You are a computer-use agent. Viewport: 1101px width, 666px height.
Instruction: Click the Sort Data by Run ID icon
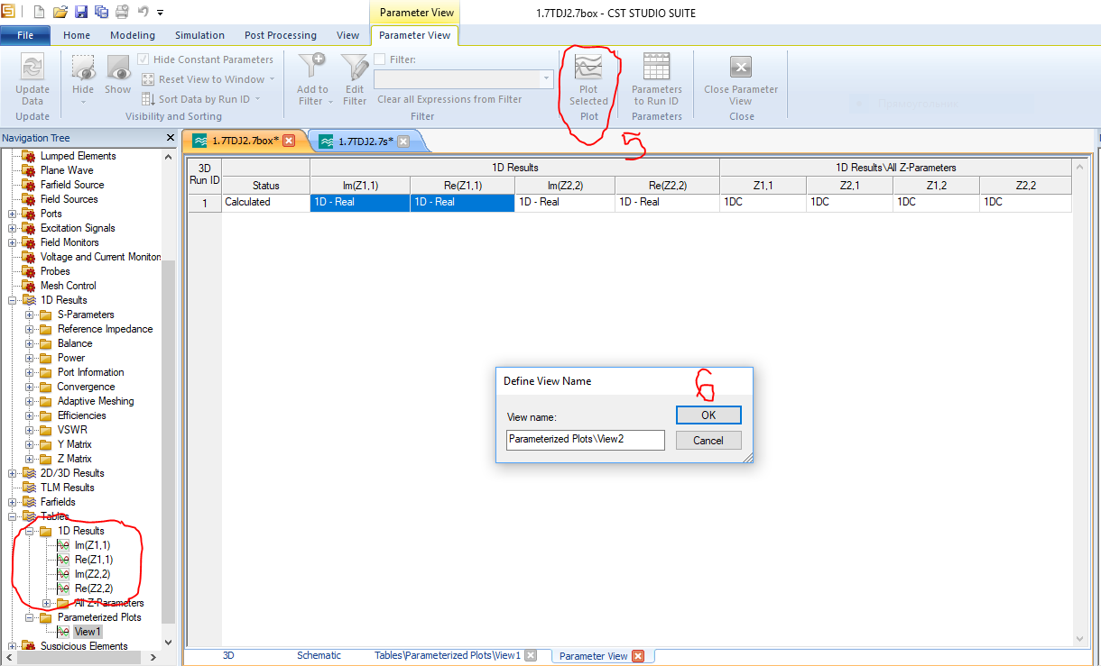[x=149, y=99]
